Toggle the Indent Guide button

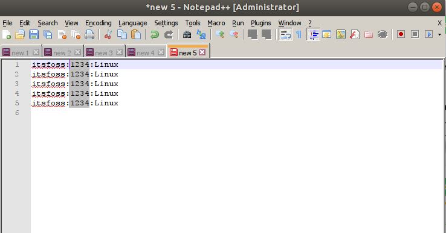coord(313,34)
